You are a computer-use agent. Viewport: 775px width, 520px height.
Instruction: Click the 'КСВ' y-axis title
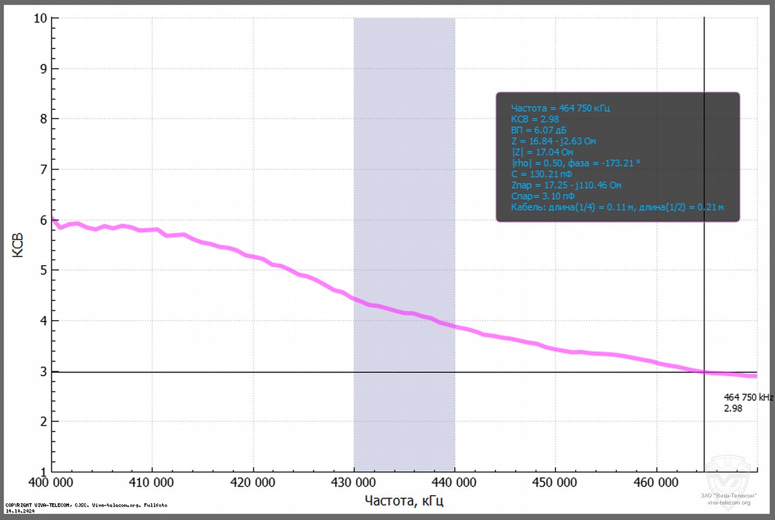coord(18,245)
